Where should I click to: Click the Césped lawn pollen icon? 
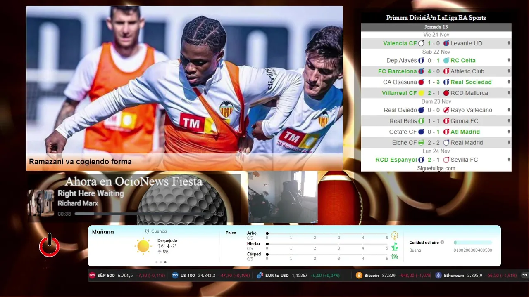(x=395, y=257)
